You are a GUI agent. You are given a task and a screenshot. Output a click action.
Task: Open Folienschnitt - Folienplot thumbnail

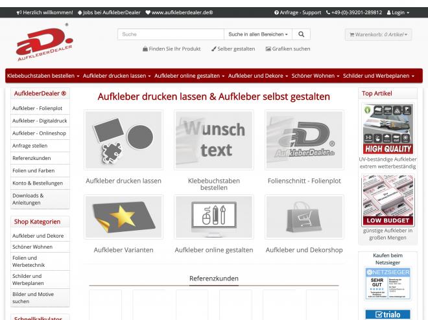coord(304,140)
